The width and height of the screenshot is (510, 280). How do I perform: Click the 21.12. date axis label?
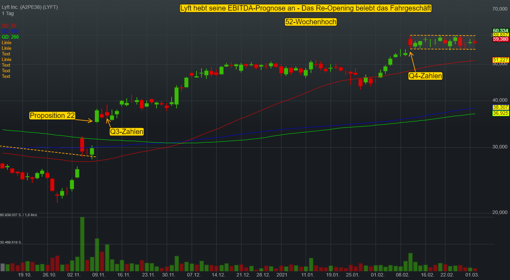point(243,275)
